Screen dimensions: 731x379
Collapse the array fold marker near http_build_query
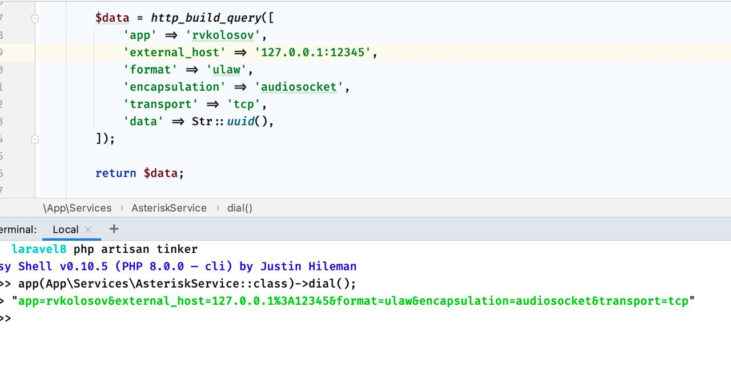pyautogui.click(x=35, y=18)
